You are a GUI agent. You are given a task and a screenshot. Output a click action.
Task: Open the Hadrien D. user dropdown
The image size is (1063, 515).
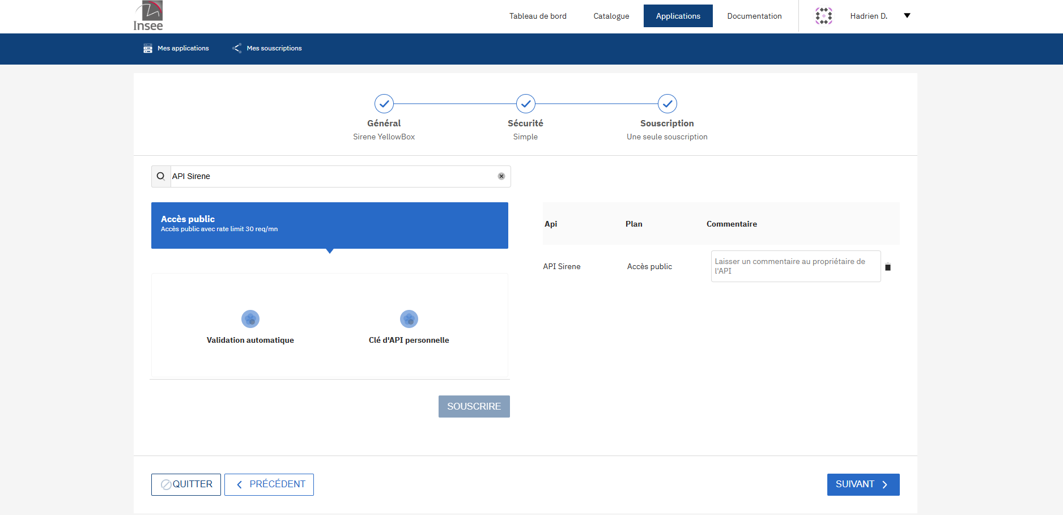pyautogui.click(x=907, y=16)
